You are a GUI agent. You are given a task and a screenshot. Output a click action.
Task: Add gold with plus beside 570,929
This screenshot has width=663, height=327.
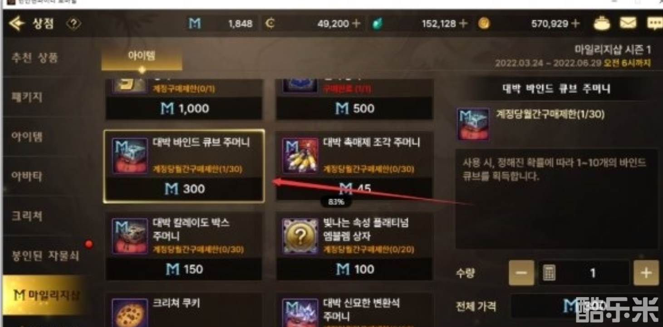pos(575,24)
